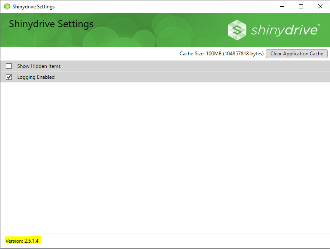The image size is (330, 249).
Task: Maximize the Shinydrive Settings window
Action: 301,7
